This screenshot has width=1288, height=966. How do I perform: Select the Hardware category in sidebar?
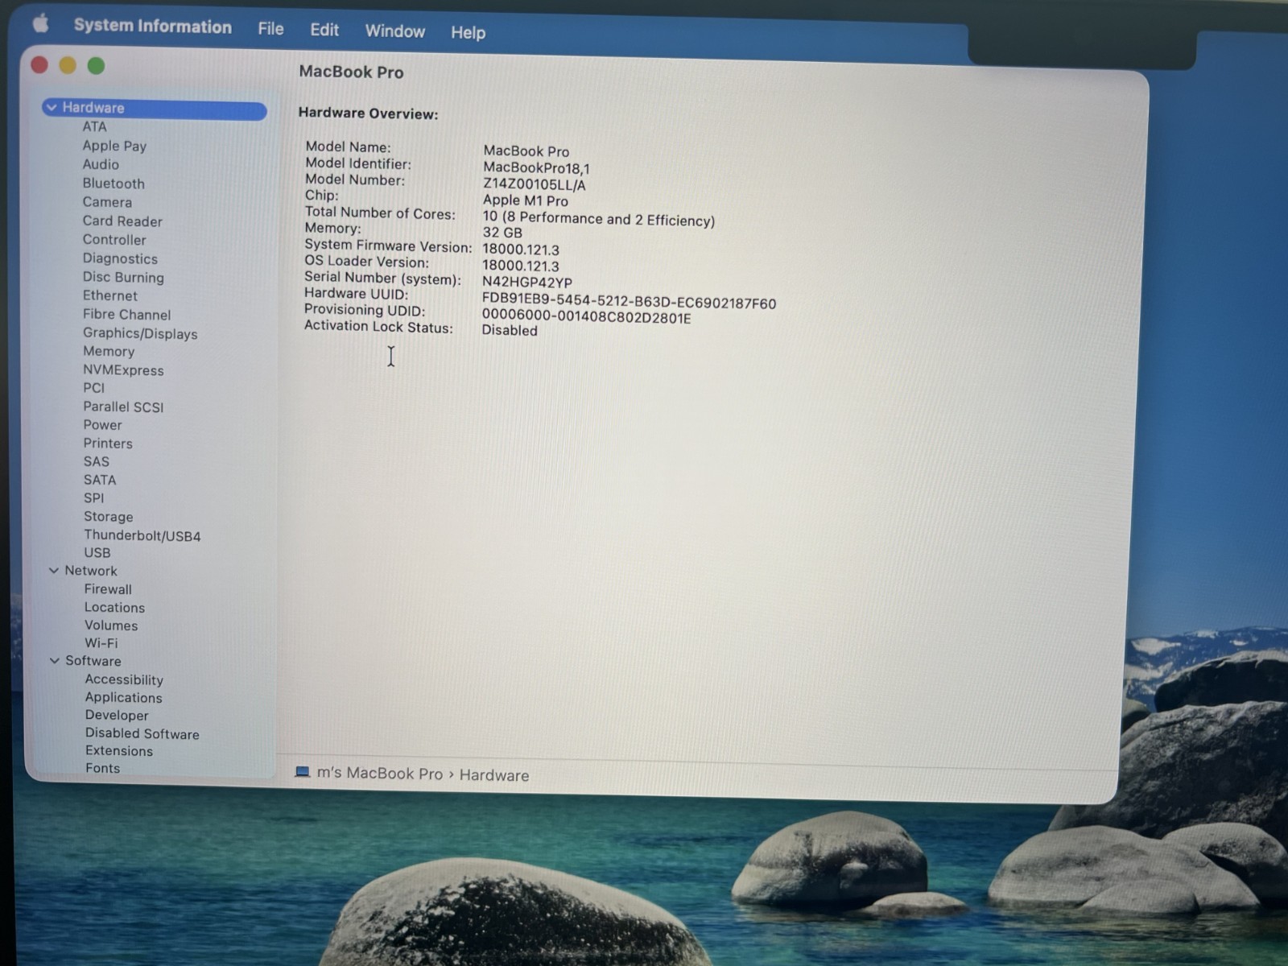155,109
